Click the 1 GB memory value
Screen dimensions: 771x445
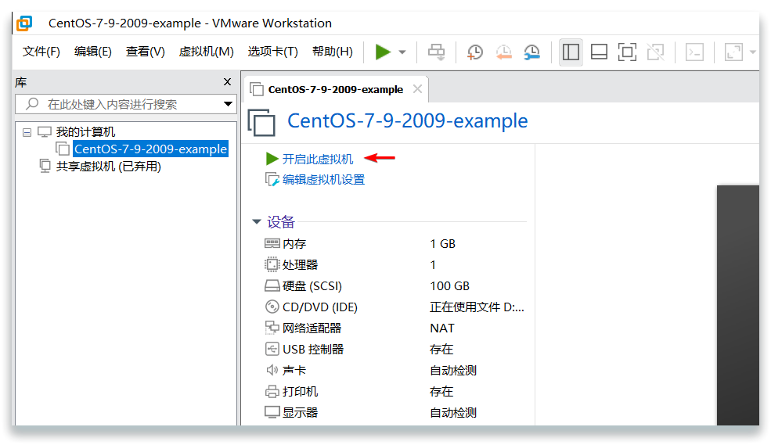(x=442, y=244)
